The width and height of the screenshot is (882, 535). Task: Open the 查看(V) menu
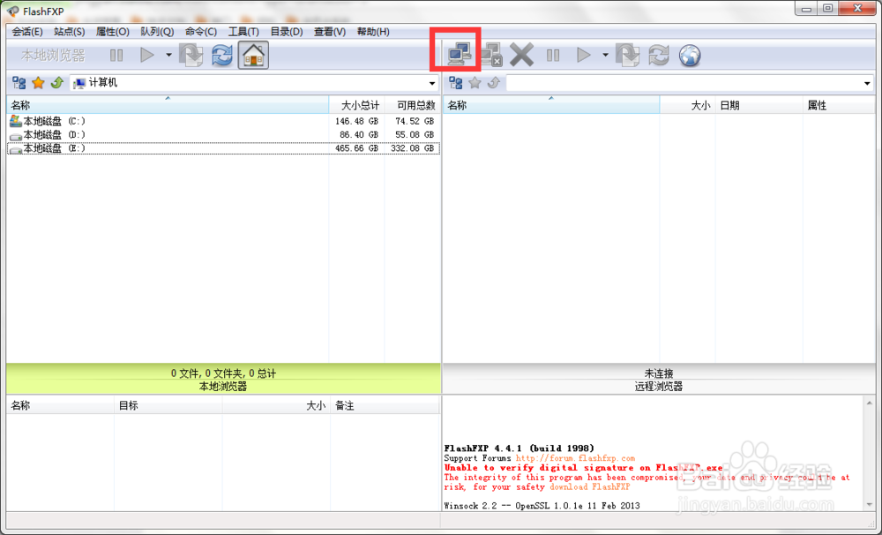coord(330,32)
